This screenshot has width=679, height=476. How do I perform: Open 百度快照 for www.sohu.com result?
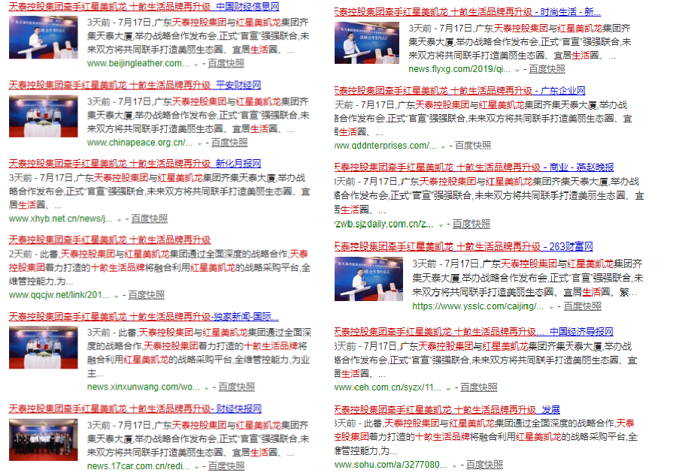(484, 465)
